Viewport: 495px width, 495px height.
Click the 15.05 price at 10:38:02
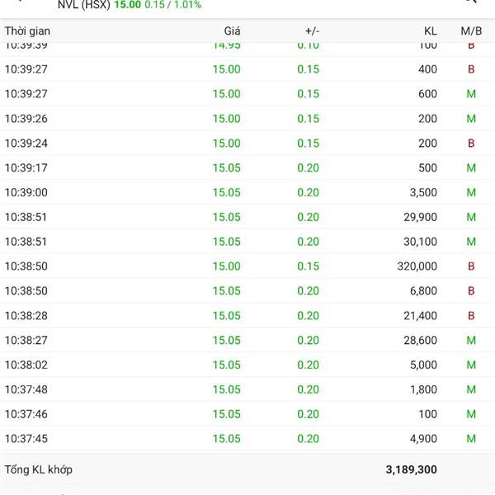click(226, 365)
